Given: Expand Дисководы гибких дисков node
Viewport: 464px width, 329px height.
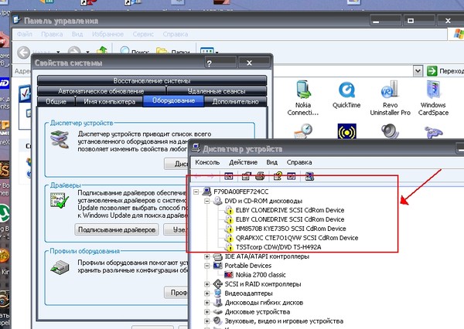Looking at the screenshot, I should [206, 303].
